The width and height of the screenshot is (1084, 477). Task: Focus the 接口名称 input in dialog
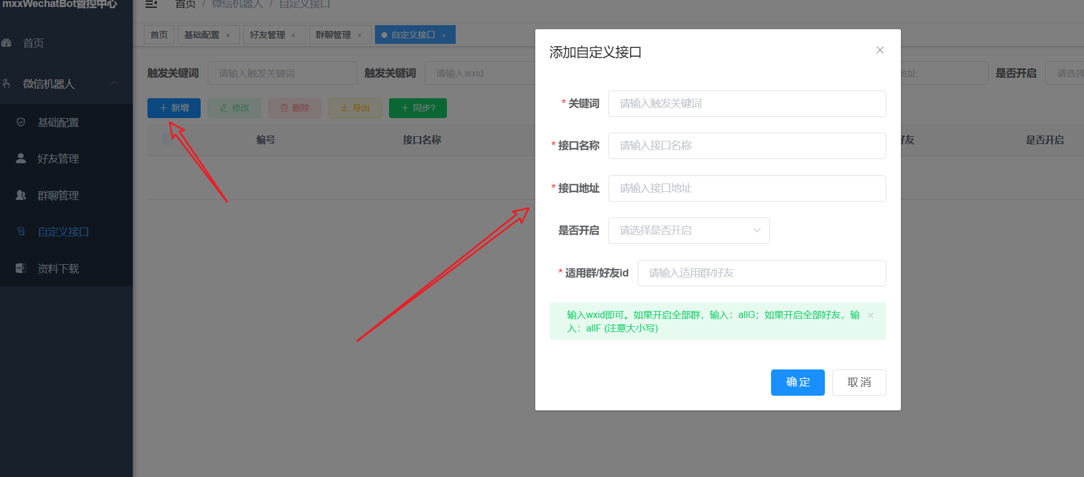747,146
